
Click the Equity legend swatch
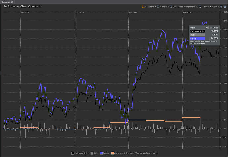(101, 153)
